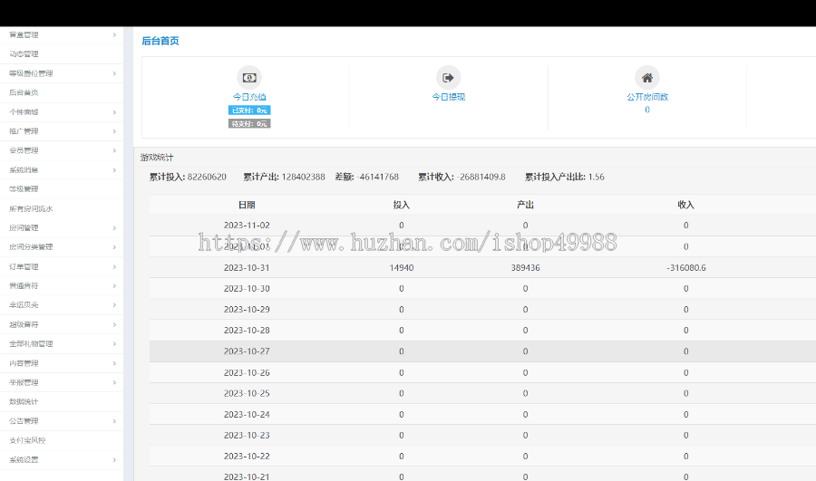Click the 今日充值 money icon
Screen dimensions: 816x481
(249, 78)
